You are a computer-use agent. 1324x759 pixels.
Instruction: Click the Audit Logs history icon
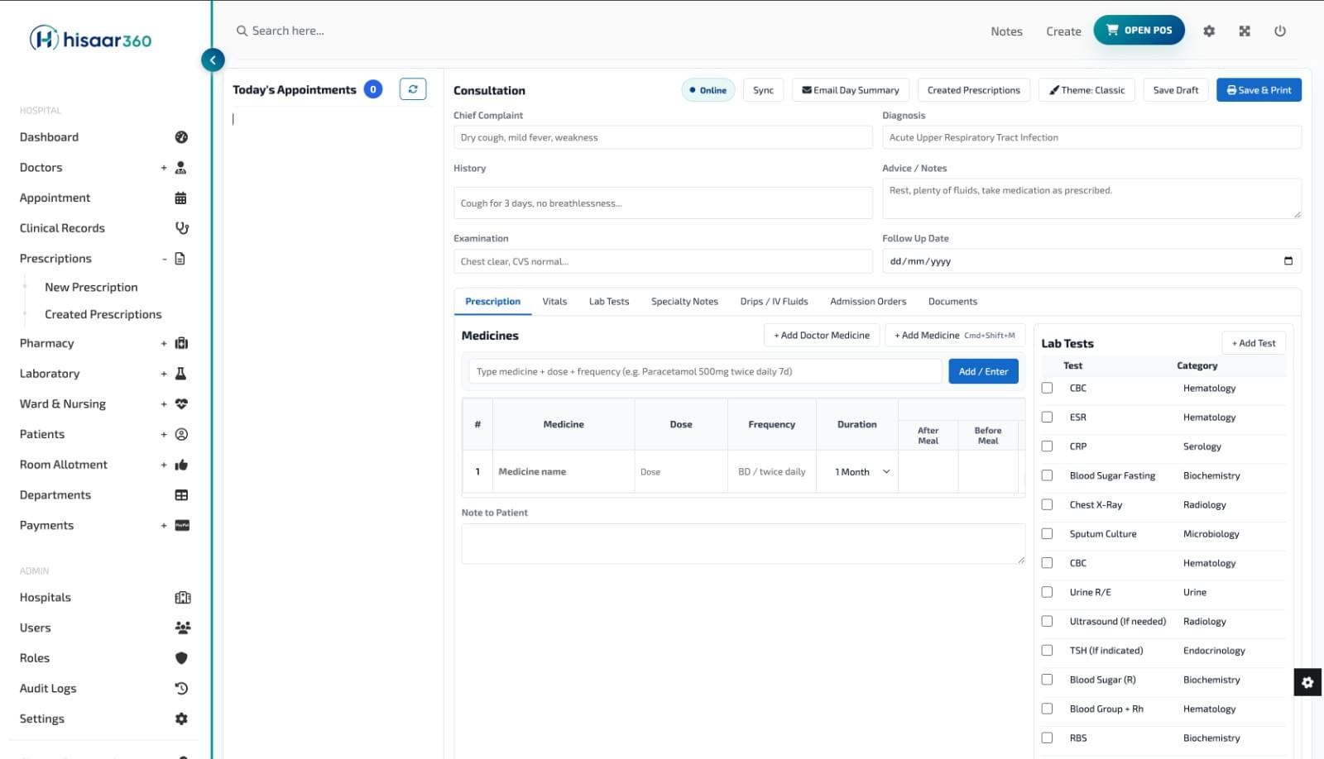coord(181,689)
